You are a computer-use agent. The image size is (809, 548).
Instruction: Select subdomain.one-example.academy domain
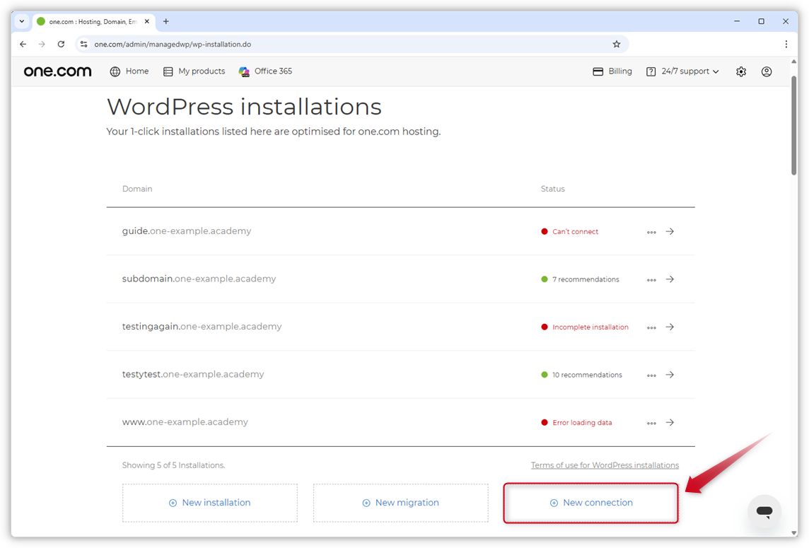pyautogui.click(x=199, y=279)
